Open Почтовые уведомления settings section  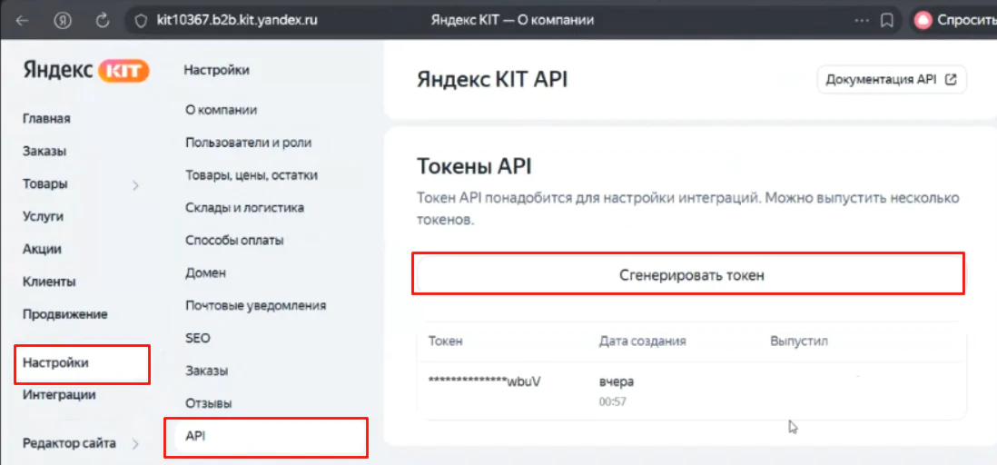pos(256,305)
